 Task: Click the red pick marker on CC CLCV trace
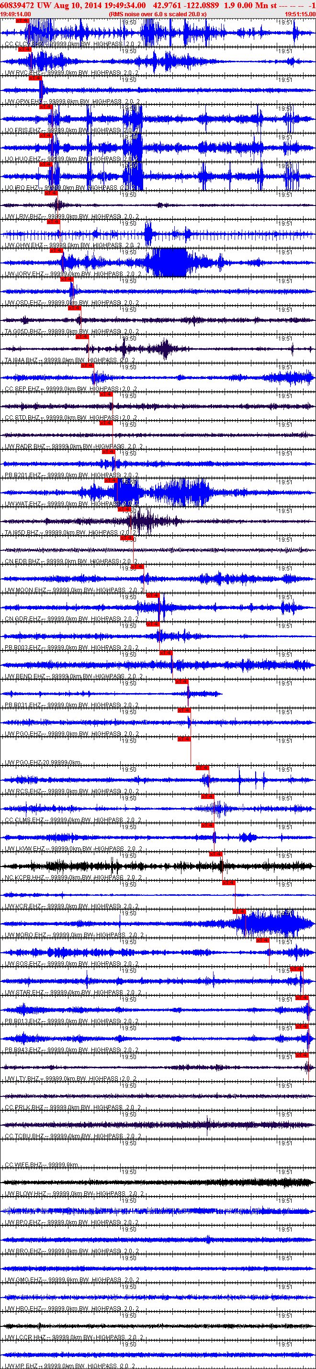pos(23,20)
